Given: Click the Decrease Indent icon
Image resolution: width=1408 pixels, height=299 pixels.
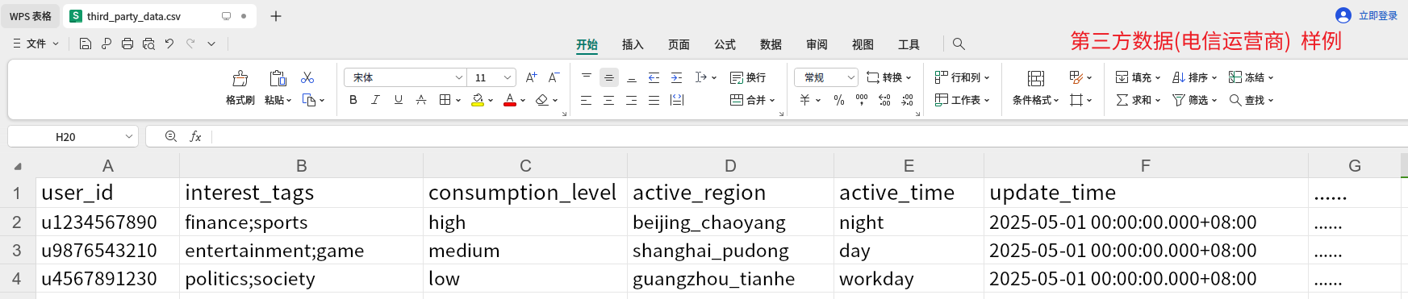Looking at the screenshot, I should [x=654, y=77].
